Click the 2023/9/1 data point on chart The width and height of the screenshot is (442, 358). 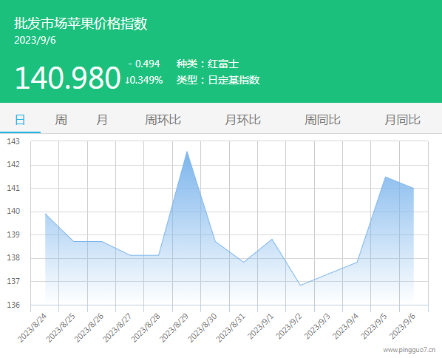point(272,239)
